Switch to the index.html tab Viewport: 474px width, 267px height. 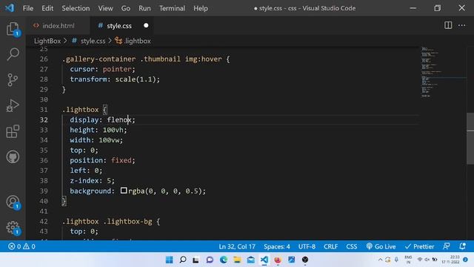pos(58,26)
